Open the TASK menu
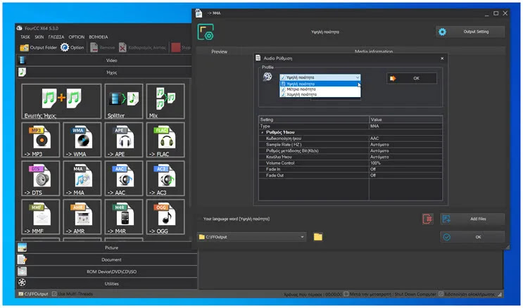523x308 pixels. pyautogui.click(x=25, y=37)
